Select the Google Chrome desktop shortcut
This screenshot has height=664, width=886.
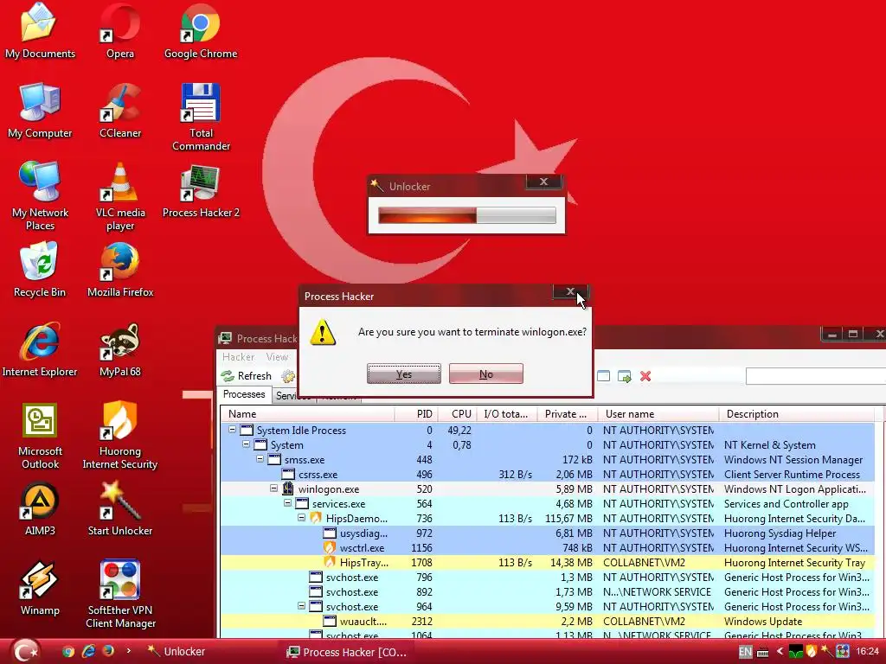click(201, 32)
